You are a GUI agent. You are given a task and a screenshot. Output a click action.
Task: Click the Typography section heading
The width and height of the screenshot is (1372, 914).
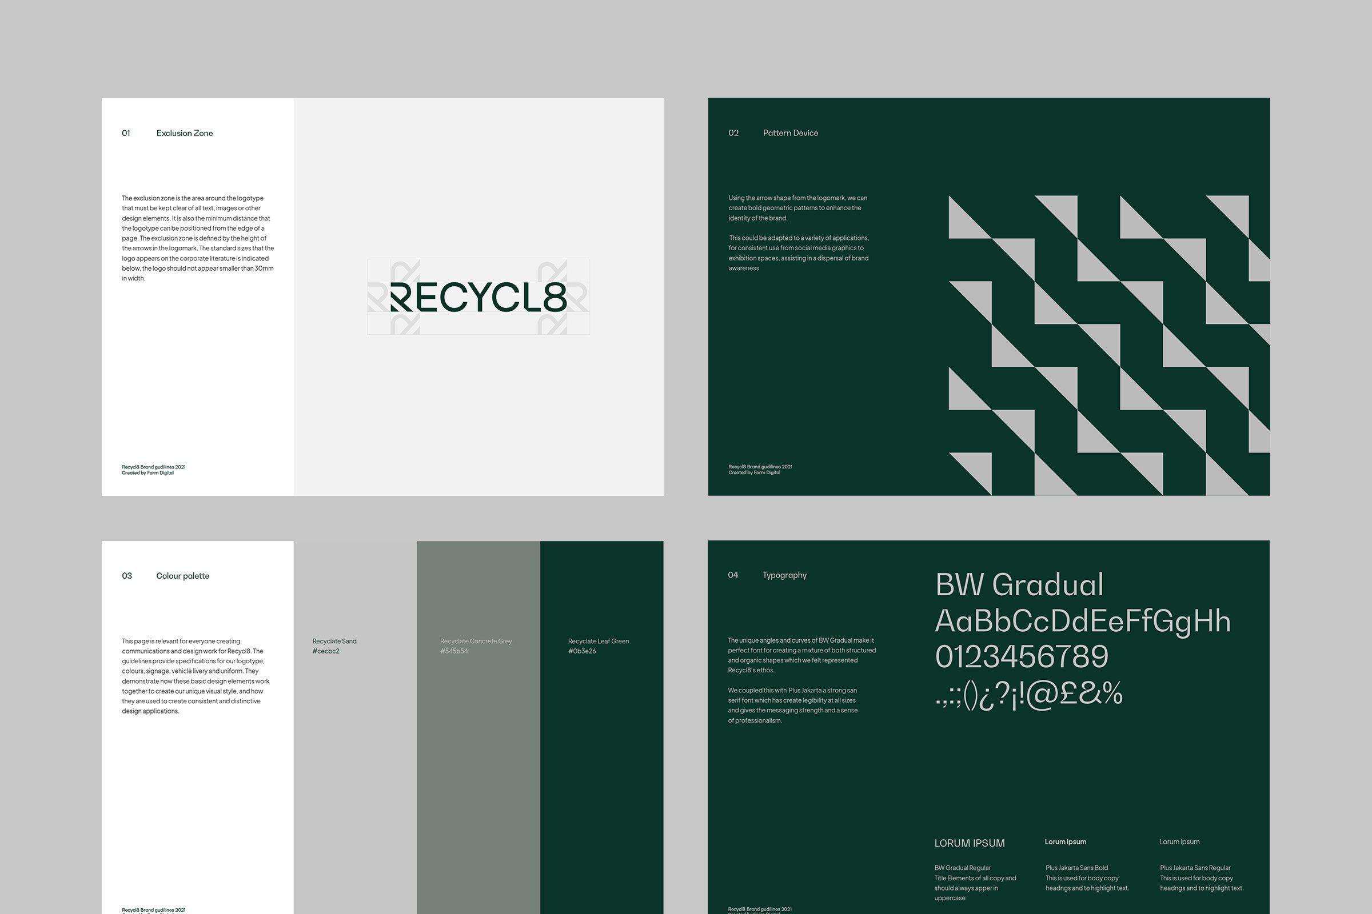click(784, 575)
